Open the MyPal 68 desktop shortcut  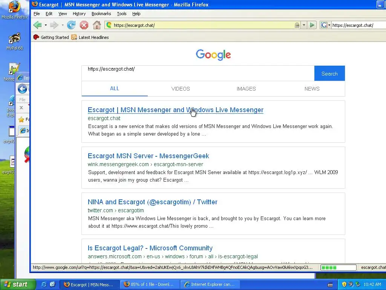click(14, 42)
